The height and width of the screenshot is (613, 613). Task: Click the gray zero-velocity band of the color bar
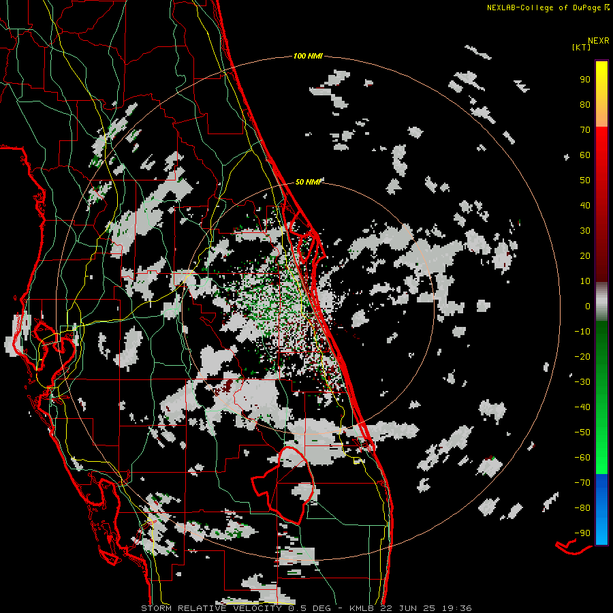pos(601,302)
